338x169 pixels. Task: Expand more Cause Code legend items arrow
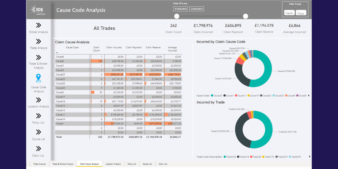click(308, 96)
